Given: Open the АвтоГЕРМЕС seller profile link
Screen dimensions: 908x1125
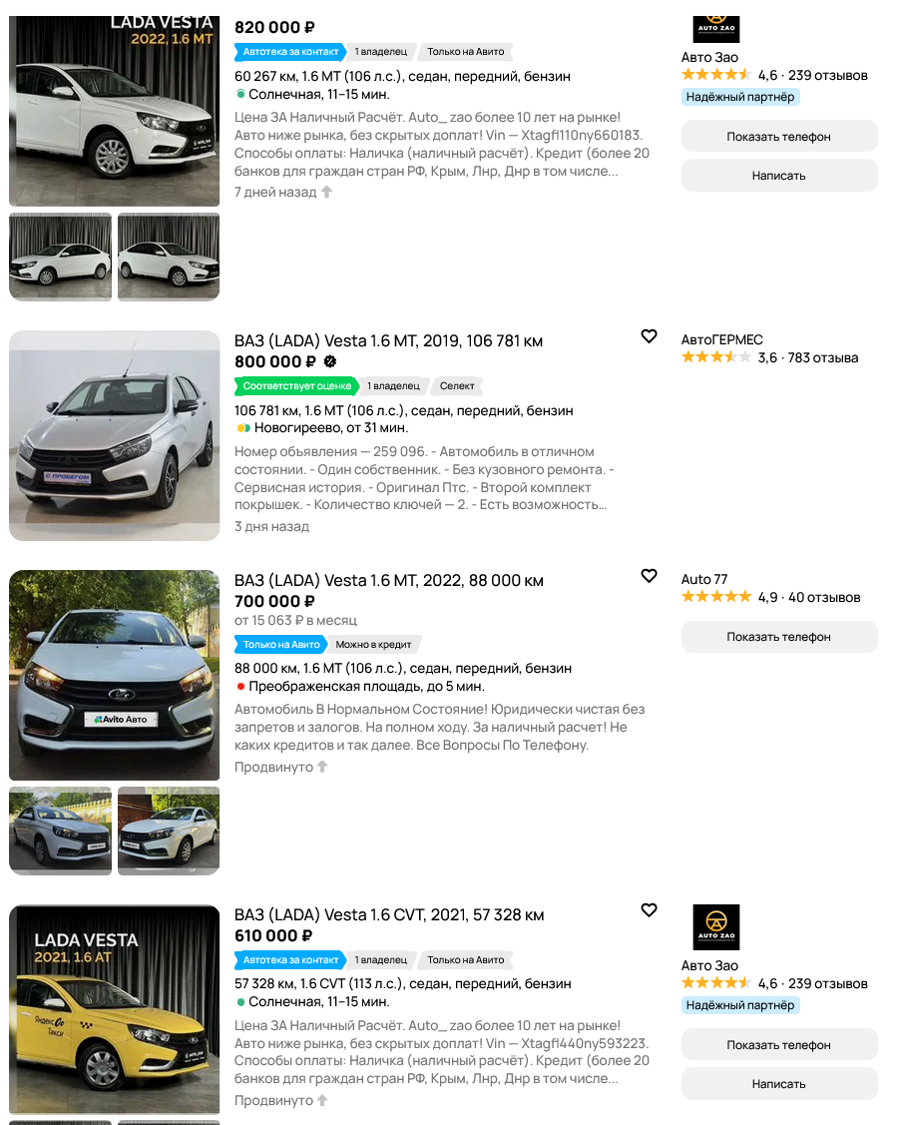Looking at the screenshot, I should click(721, 339).
